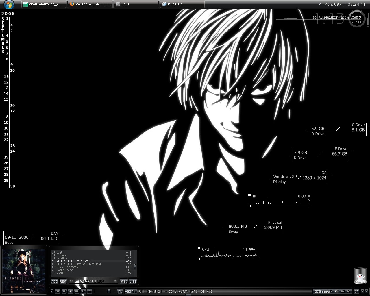Skip to the next track

tap(83, 291)
